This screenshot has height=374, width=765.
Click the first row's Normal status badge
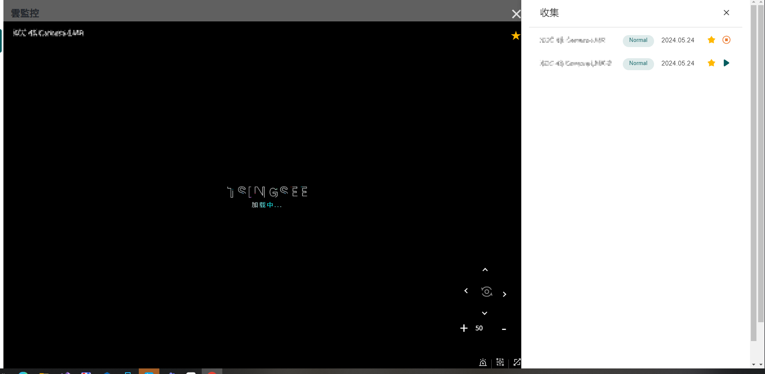coord(638,40)
